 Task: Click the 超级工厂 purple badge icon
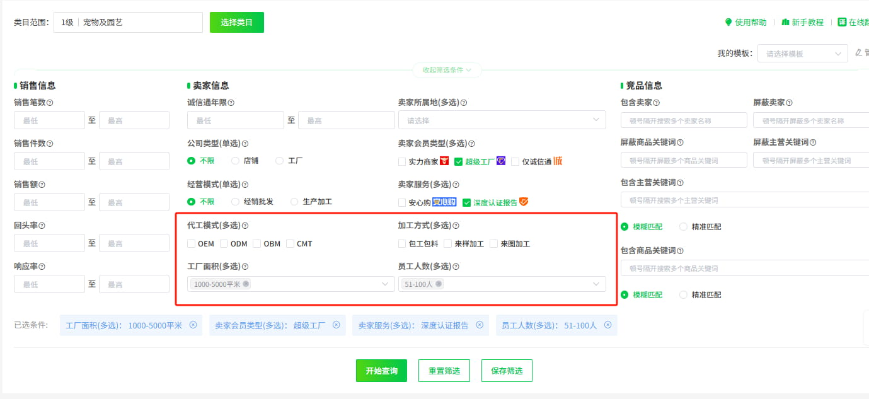(x=501, y=161)
